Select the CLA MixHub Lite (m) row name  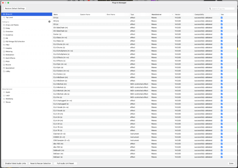(62, 91)
